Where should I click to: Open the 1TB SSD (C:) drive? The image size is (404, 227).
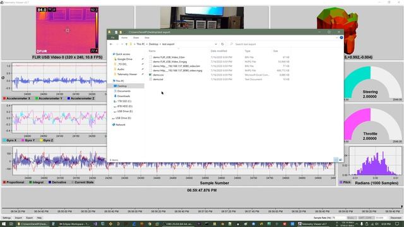[124, 101]
